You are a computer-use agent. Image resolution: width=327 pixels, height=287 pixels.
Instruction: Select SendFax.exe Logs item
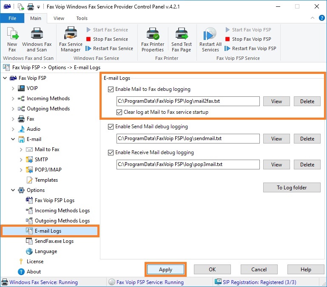pos(54,242)
